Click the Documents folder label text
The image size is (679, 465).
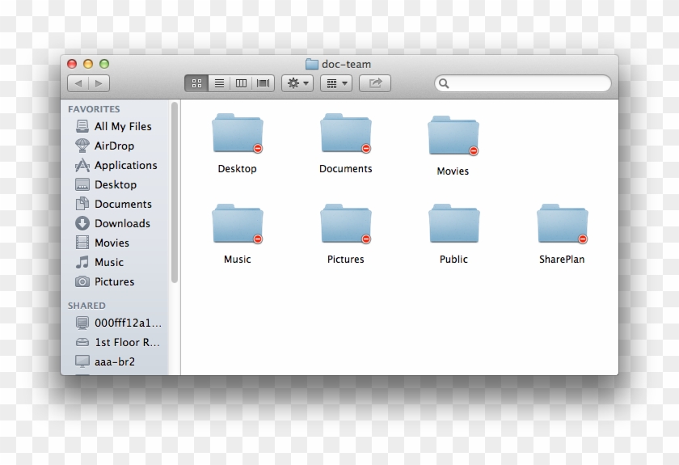[346, 168]
